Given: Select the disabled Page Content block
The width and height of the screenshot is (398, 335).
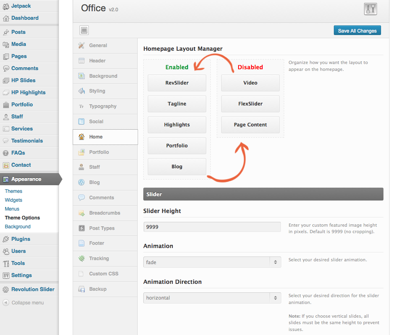Looking at the screenshot, I should pos(250,124).
